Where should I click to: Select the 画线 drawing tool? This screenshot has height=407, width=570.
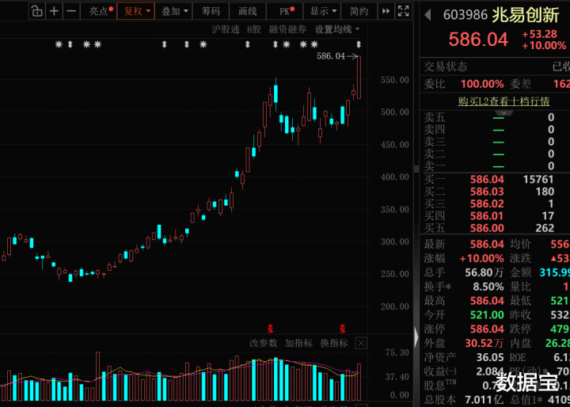(x=248, y=11)
